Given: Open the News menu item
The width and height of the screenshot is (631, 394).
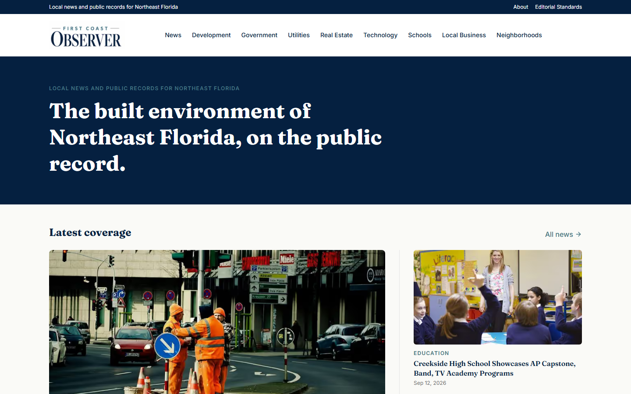Looking at the screenshot, I should [x=173, y=35].
